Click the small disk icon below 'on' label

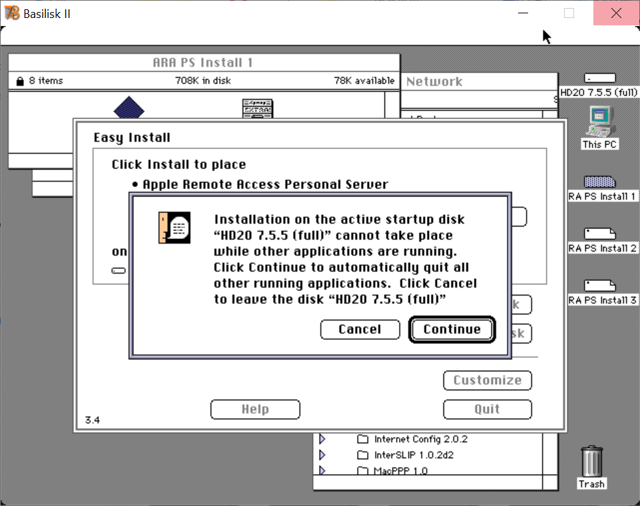pos(119,270)
